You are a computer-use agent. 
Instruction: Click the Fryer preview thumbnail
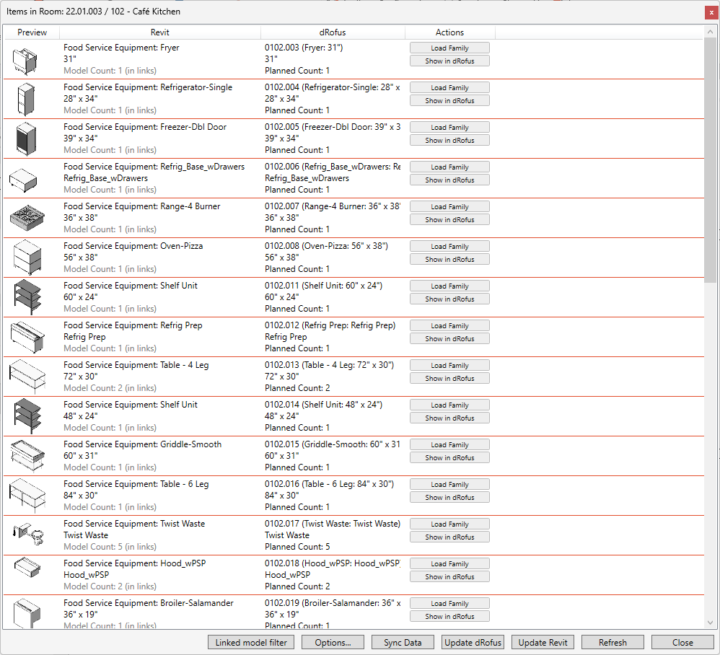pyautogui.click(x=26, y=59)
